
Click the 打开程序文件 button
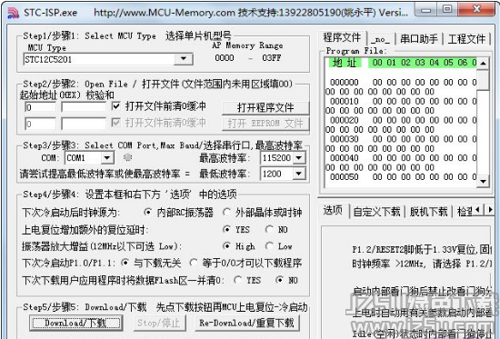pyautogui.click(x=265, y=108)
